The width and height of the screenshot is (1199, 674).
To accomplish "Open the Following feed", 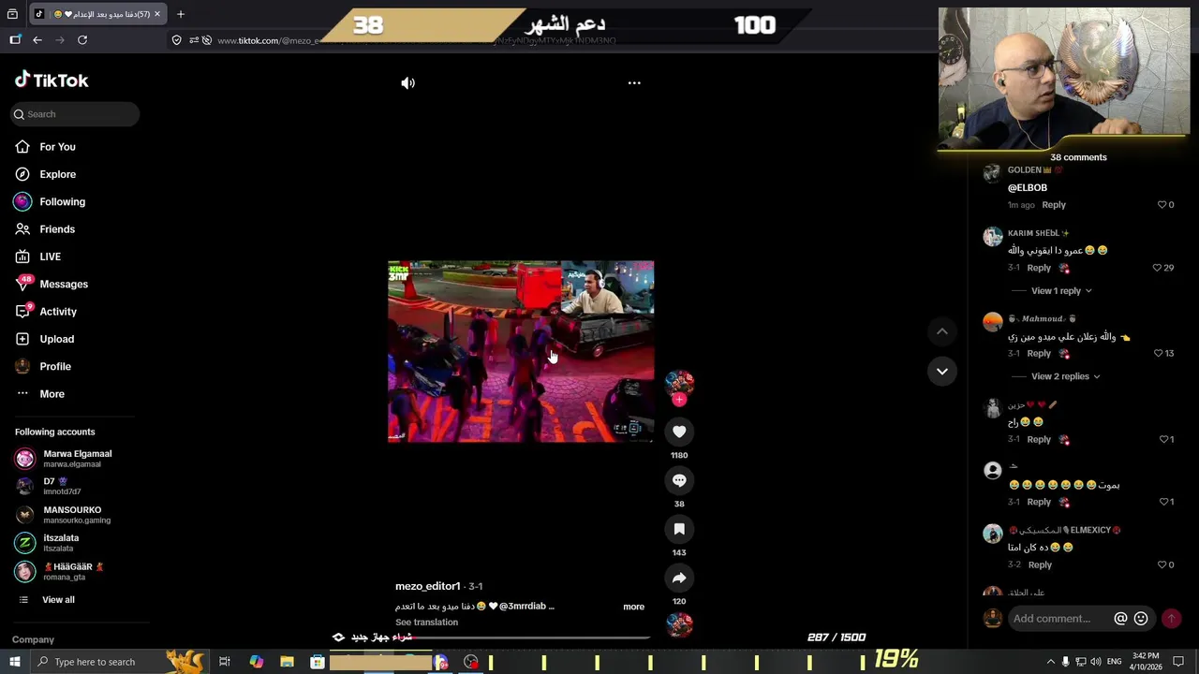I will pos(62,202).
